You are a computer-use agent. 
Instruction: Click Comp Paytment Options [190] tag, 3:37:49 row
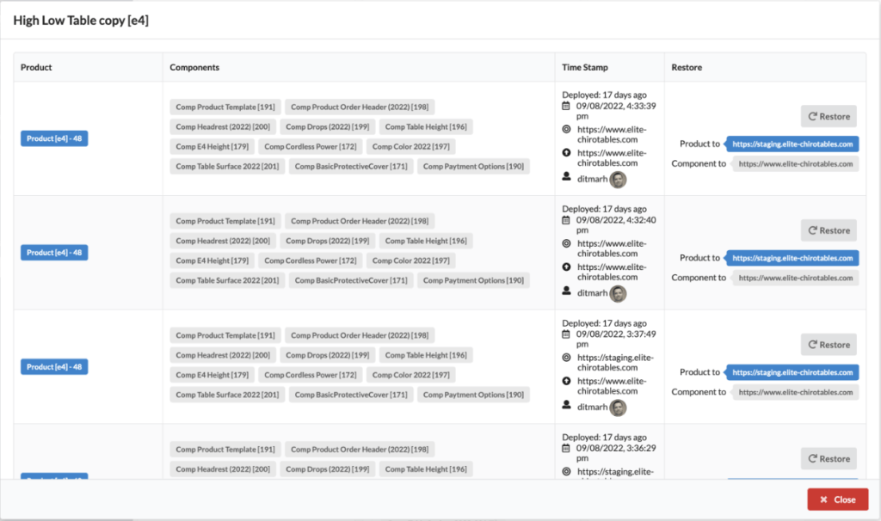[473, 395]
